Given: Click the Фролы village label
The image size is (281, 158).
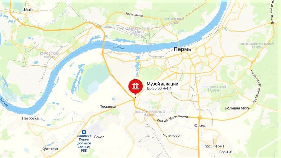Looking at the screenshot, I should [200, 126].
